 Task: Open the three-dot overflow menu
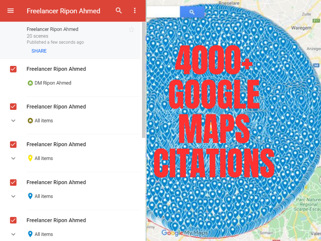[x=135, y=11]
